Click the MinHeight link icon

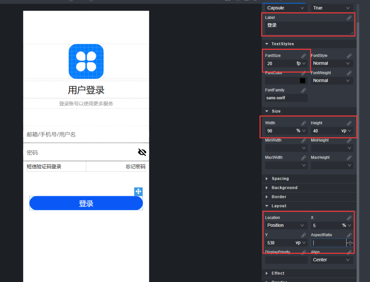click(349, 140)
